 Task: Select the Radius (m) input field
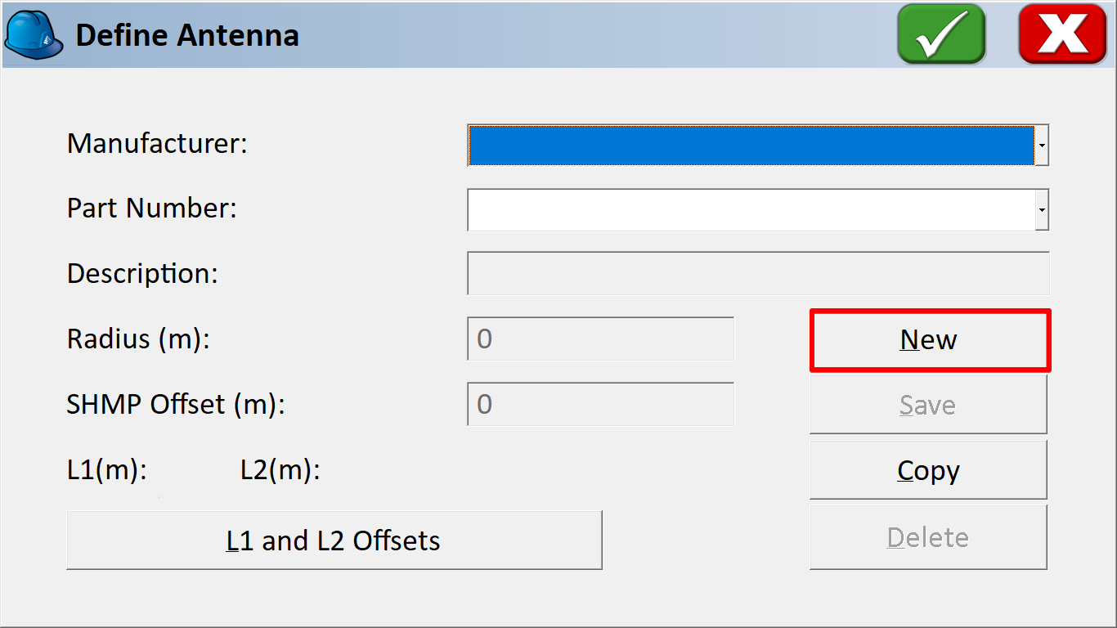pyautogui.click(x=601, y=339)
